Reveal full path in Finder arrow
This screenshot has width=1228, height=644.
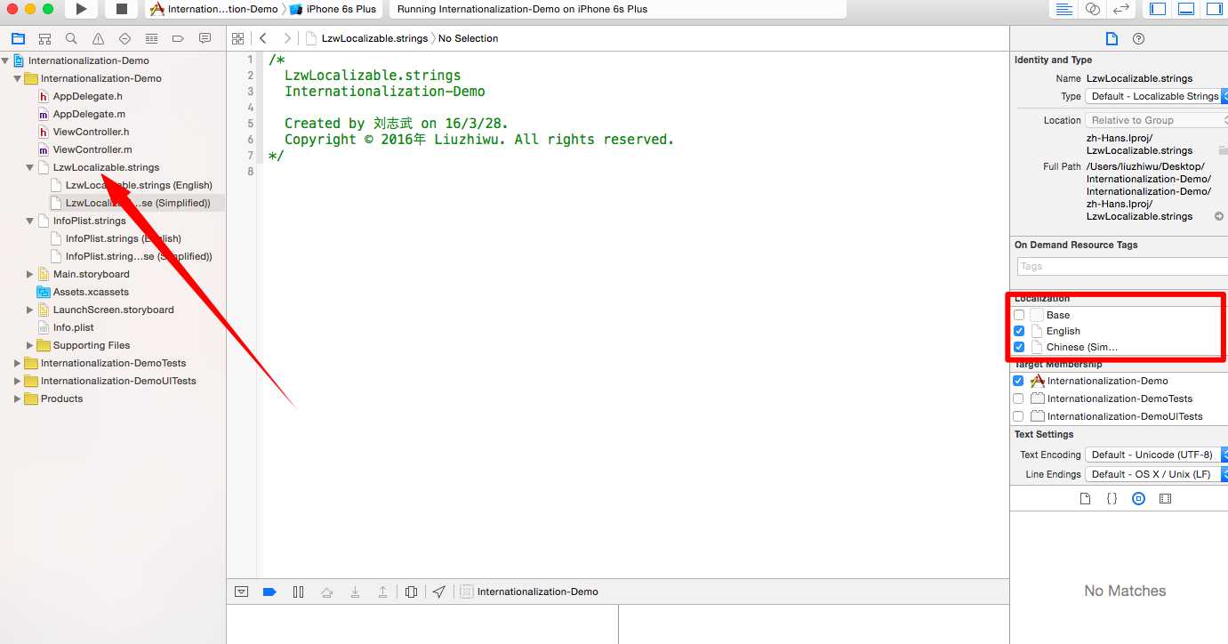click(x=1219, y=216)
